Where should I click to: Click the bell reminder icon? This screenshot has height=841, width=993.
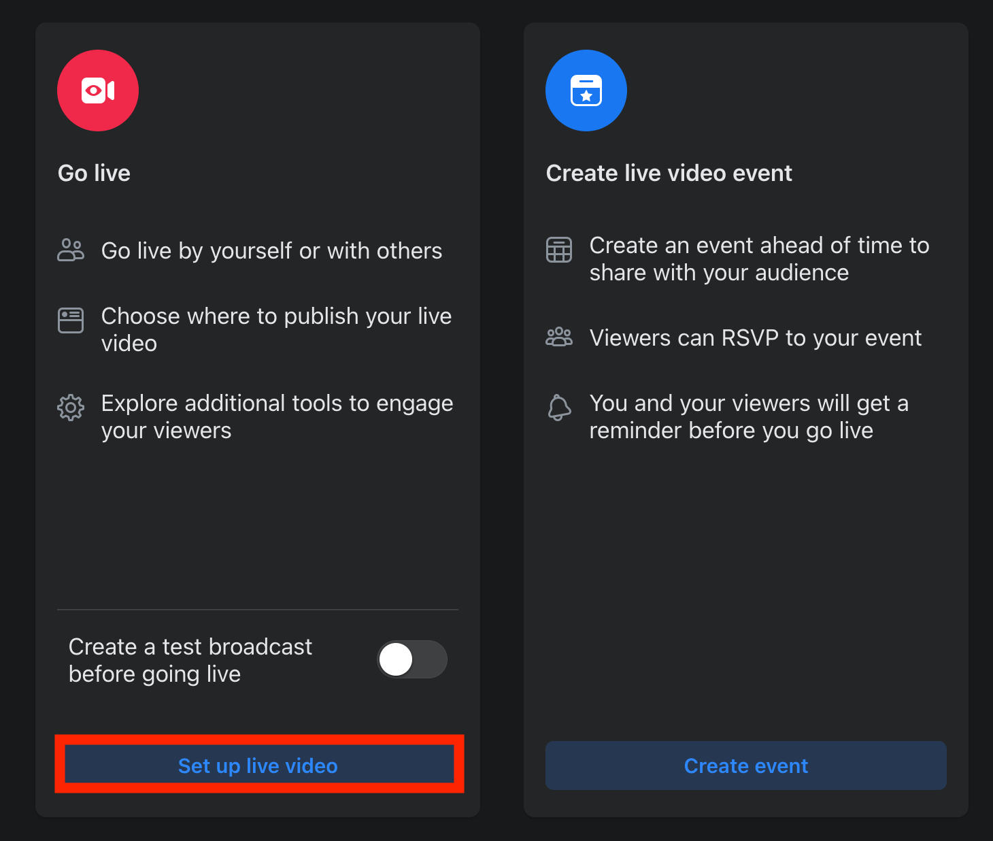click(559, 408)
